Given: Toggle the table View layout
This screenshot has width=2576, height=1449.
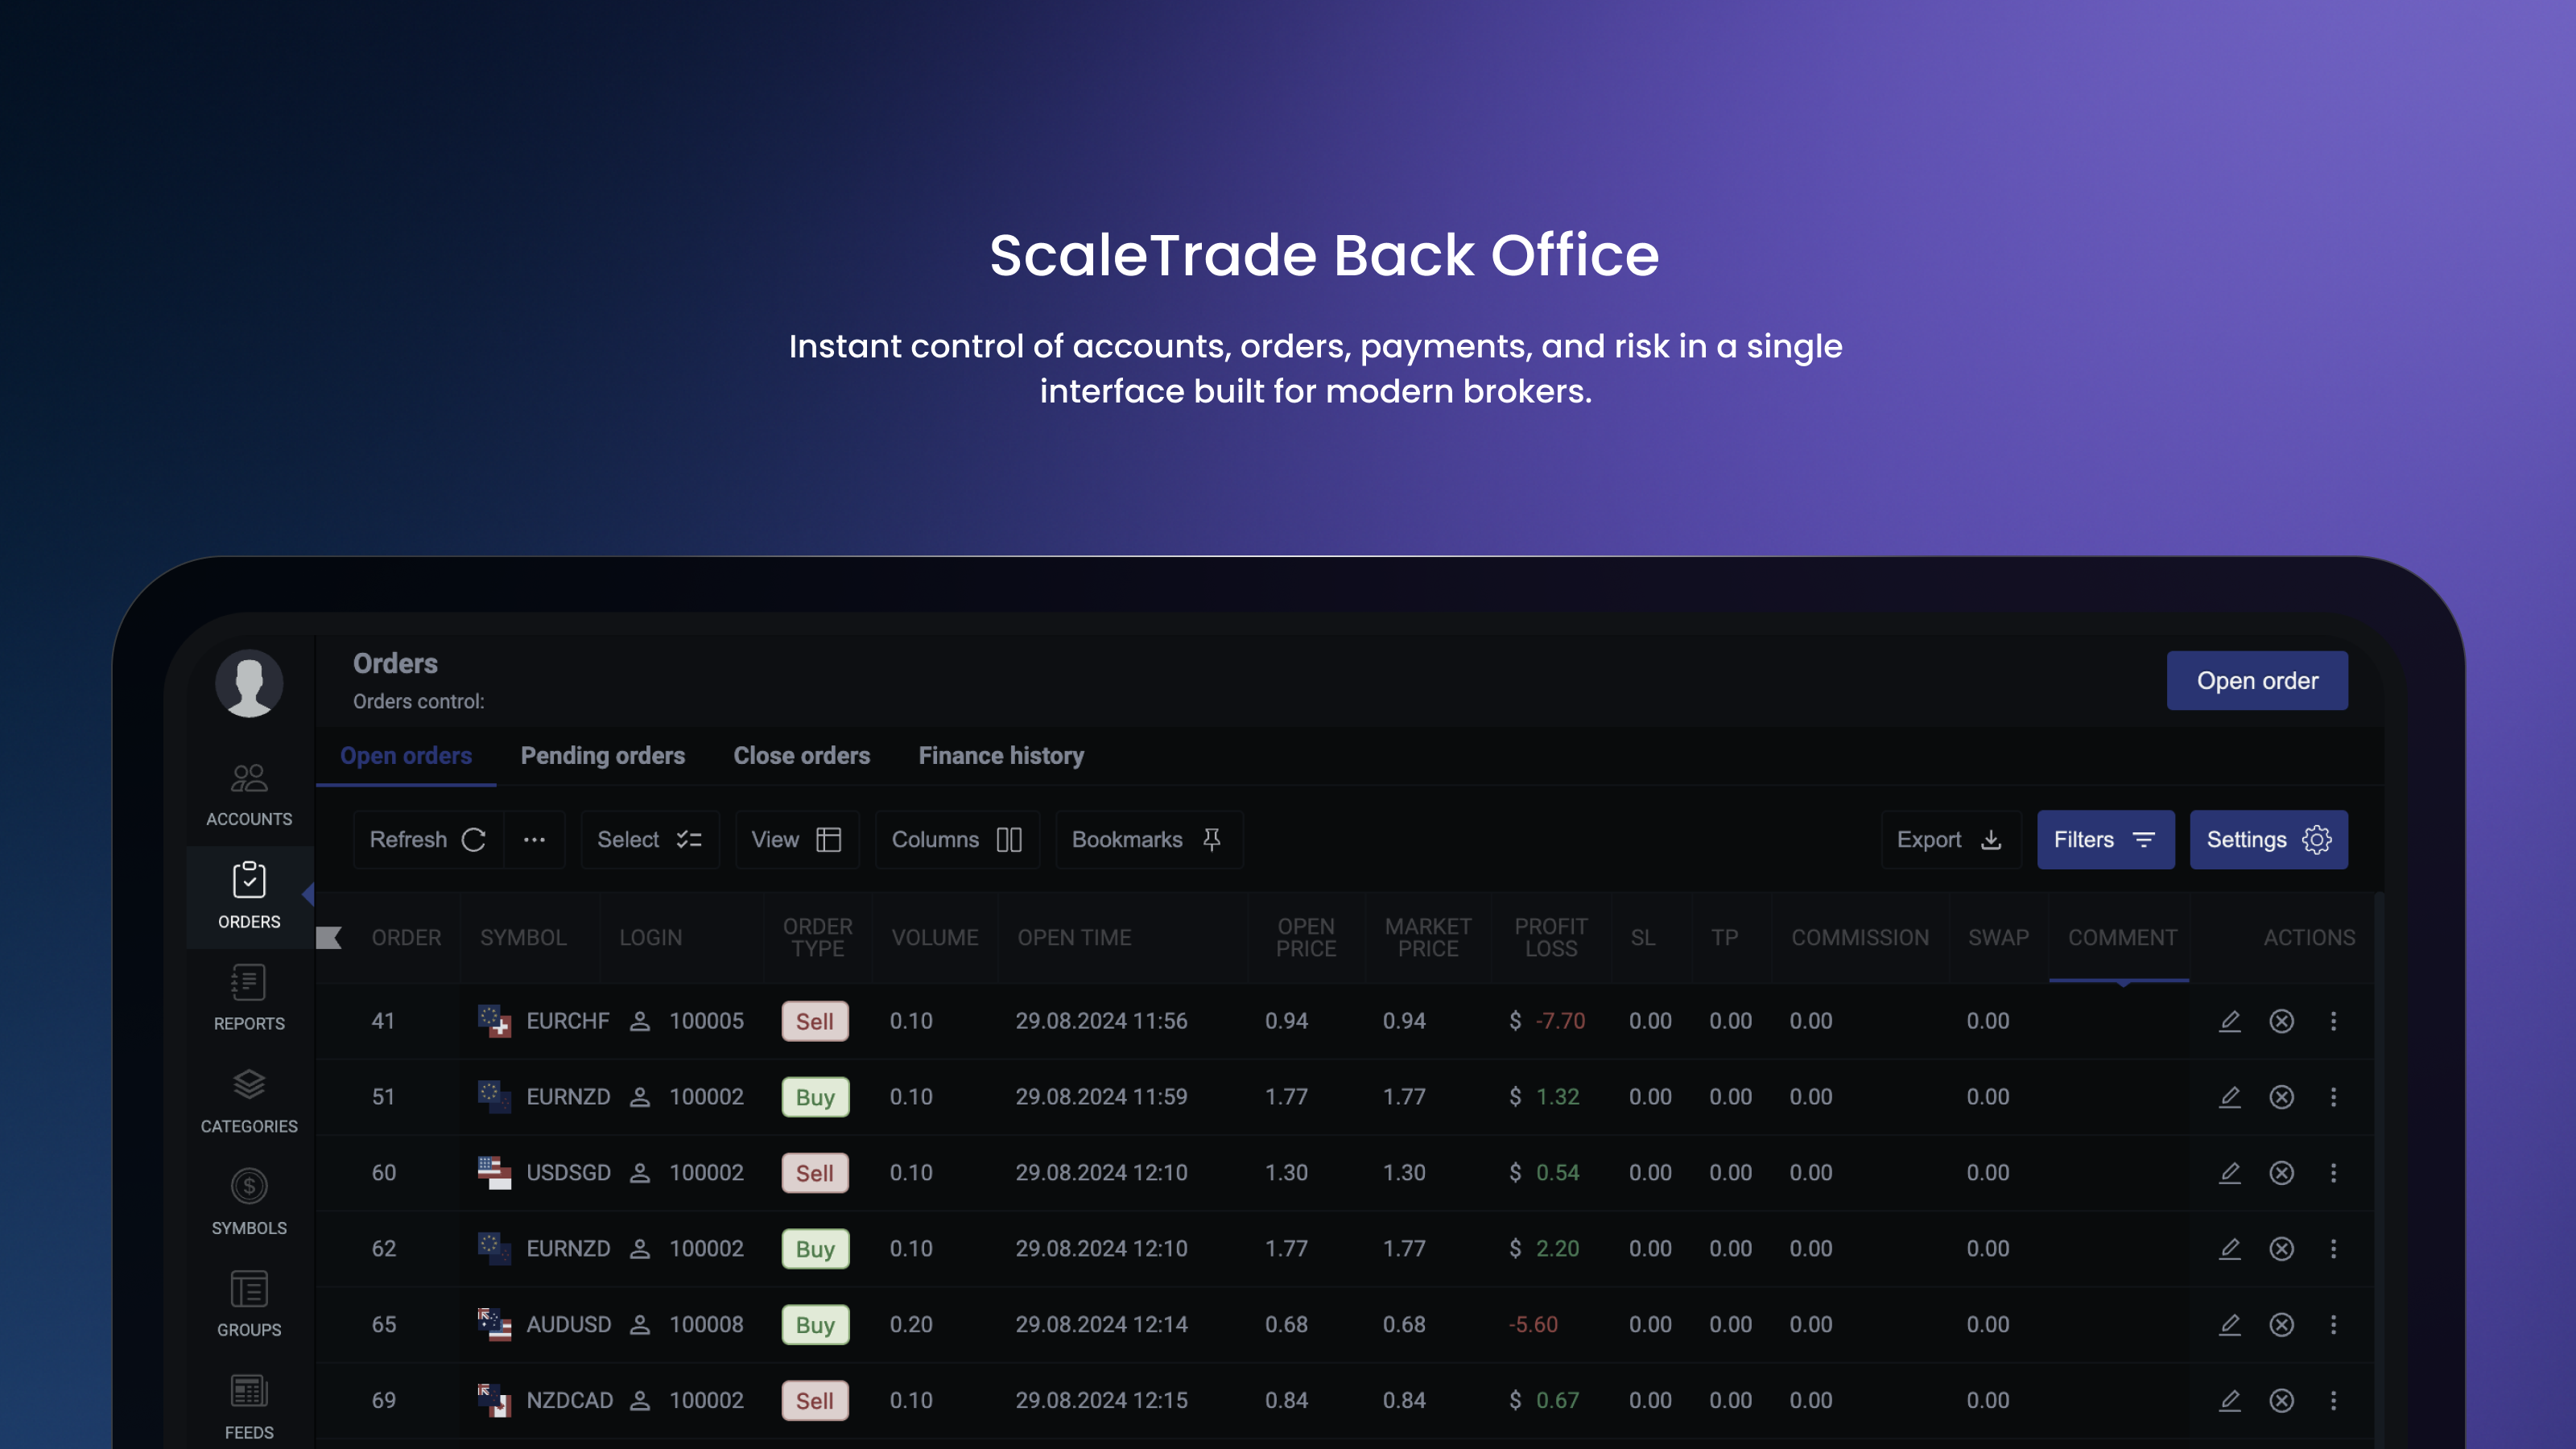Looking at the screenshot, I should pos(797,839).
